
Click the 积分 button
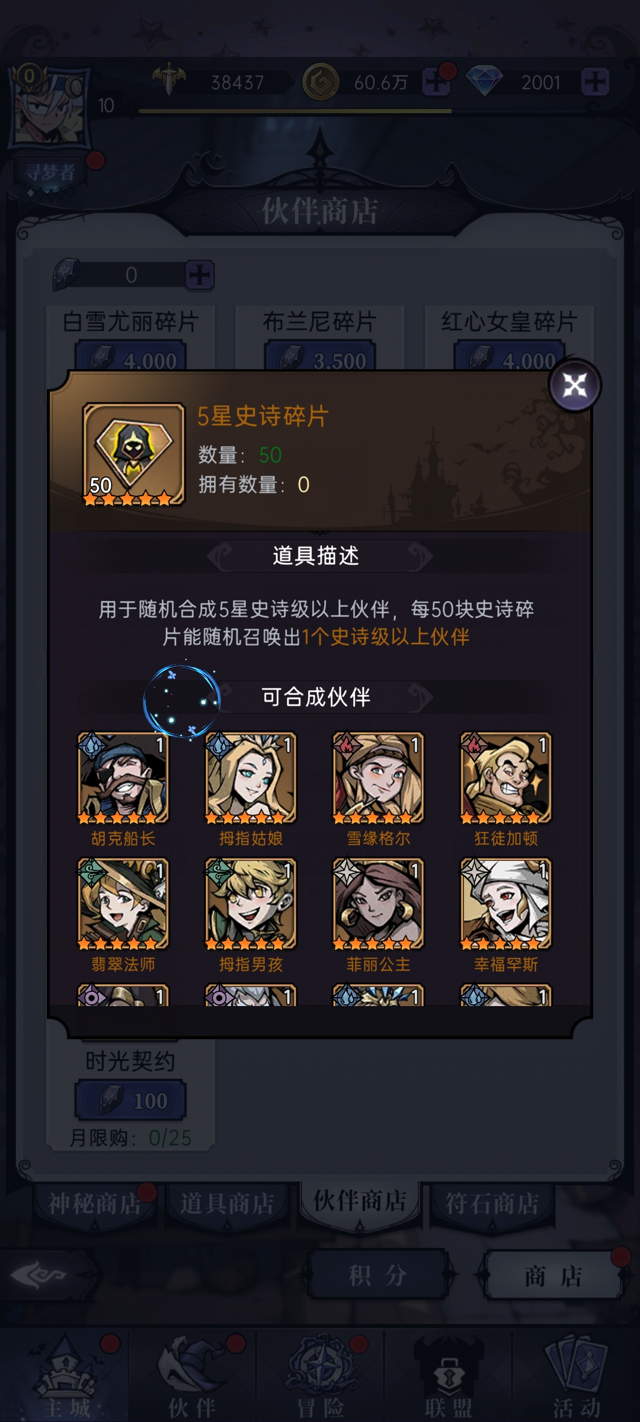tap(378, 1274)
